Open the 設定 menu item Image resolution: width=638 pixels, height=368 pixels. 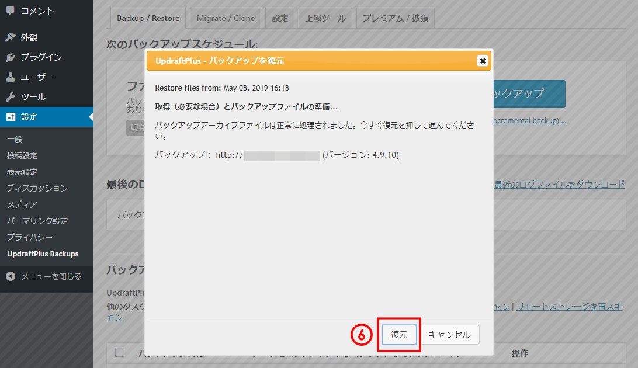[47, 117]
